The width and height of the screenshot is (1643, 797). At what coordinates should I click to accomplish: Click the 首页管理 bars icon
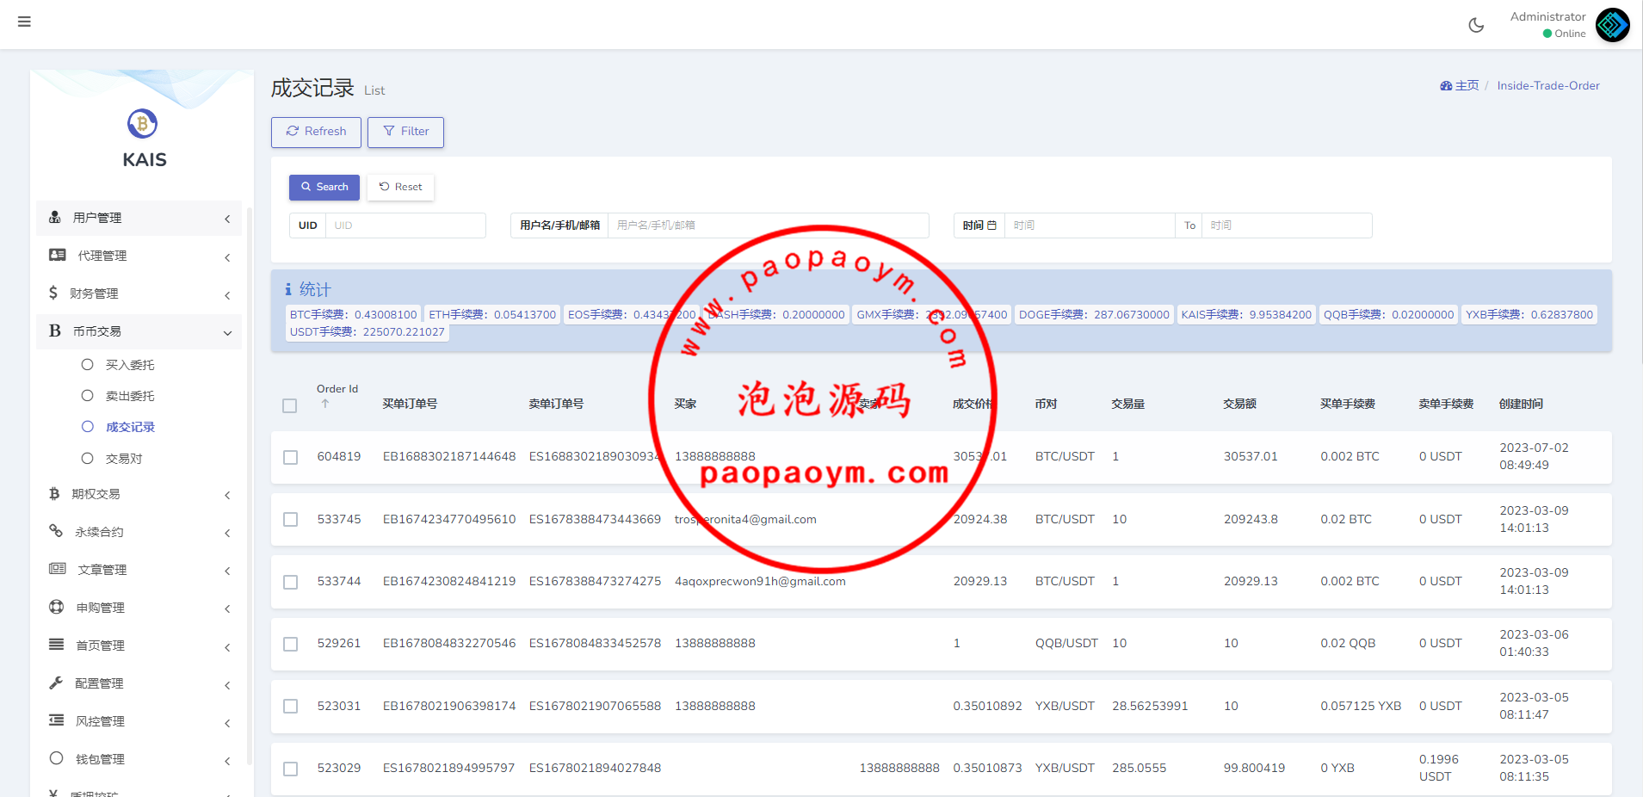click(57, 645)
